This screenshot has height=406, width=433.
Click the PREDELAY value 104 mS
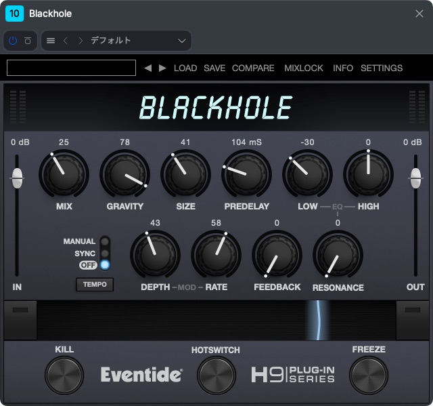[x=246, y=142]
